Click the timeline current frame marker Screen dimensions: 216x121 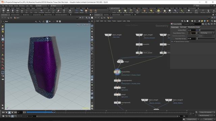[x=54, y=112]
